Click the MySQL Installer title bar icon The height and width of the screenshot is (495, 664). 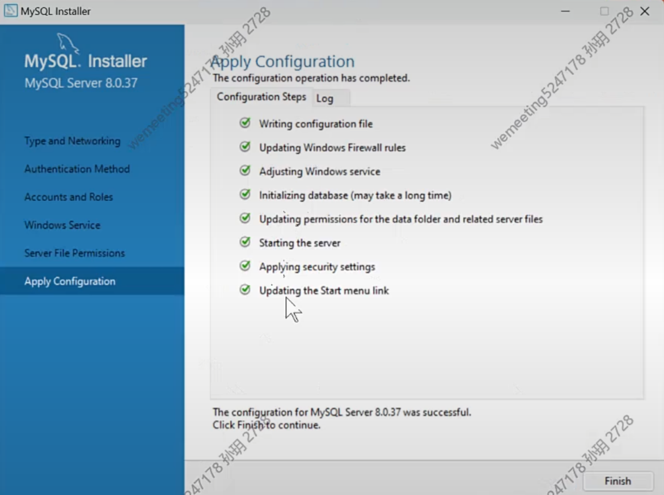[11, 11]
